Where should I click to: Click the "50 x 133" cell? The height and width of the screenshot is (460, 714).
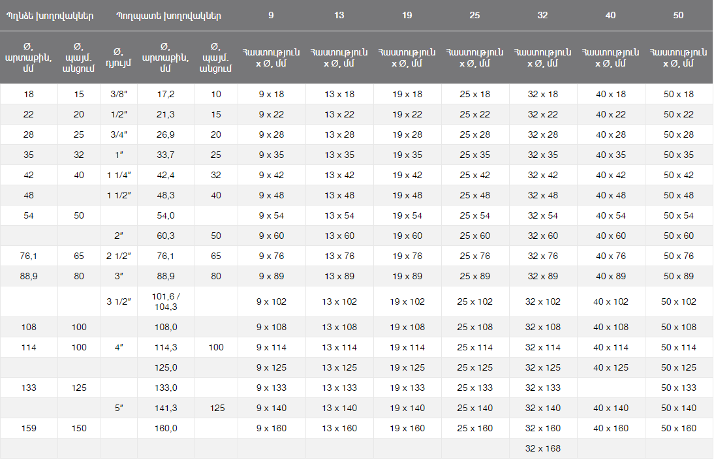(x=679, y=388)
